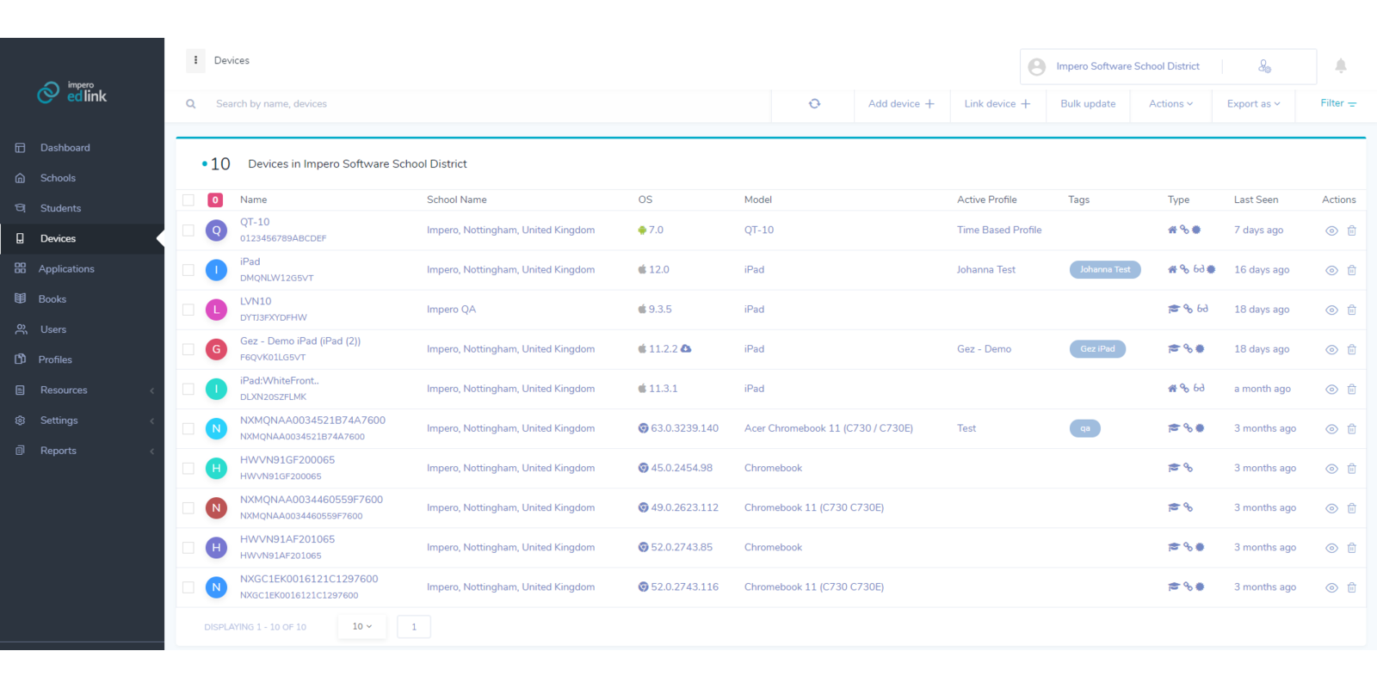Click the Bulk update button
1377x688 pixels.
click(1088, 104)
